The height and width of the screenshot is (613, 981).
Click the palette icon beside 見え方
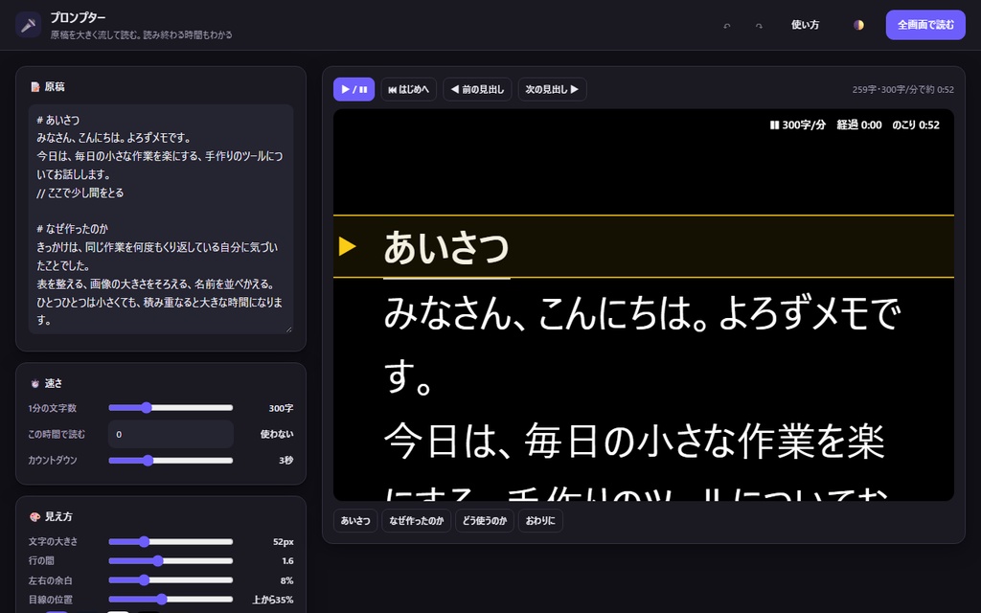(x=35, y=516)
